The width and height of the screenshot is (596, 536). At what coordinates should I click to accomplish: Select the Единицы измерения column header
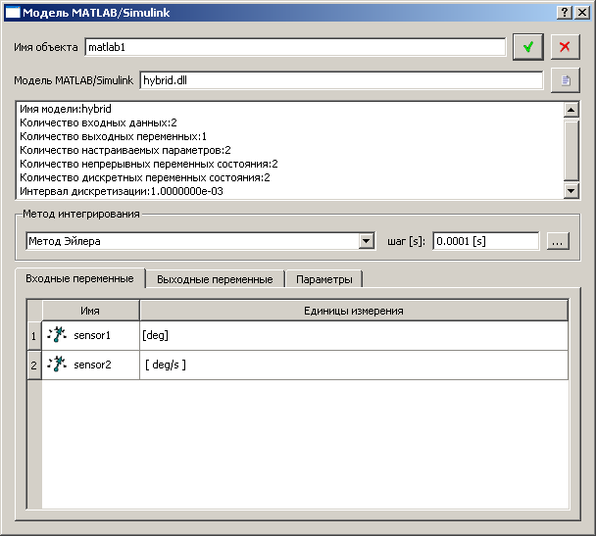pyautogui.click(x=354, y=311)
